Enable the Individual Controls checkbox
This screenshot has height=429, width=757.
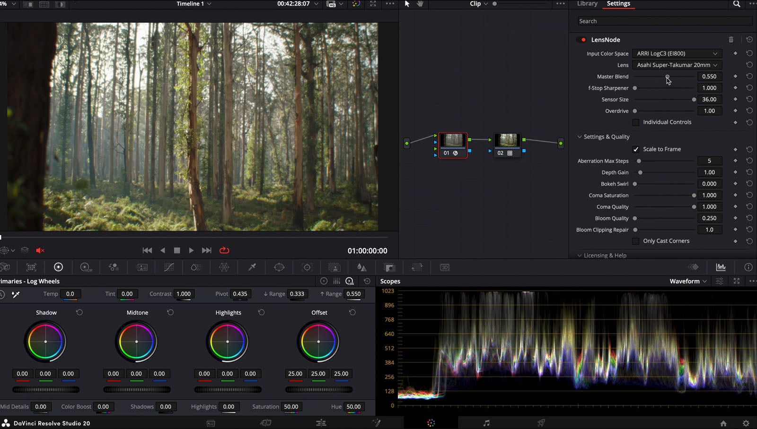click(x=636, y=122)
